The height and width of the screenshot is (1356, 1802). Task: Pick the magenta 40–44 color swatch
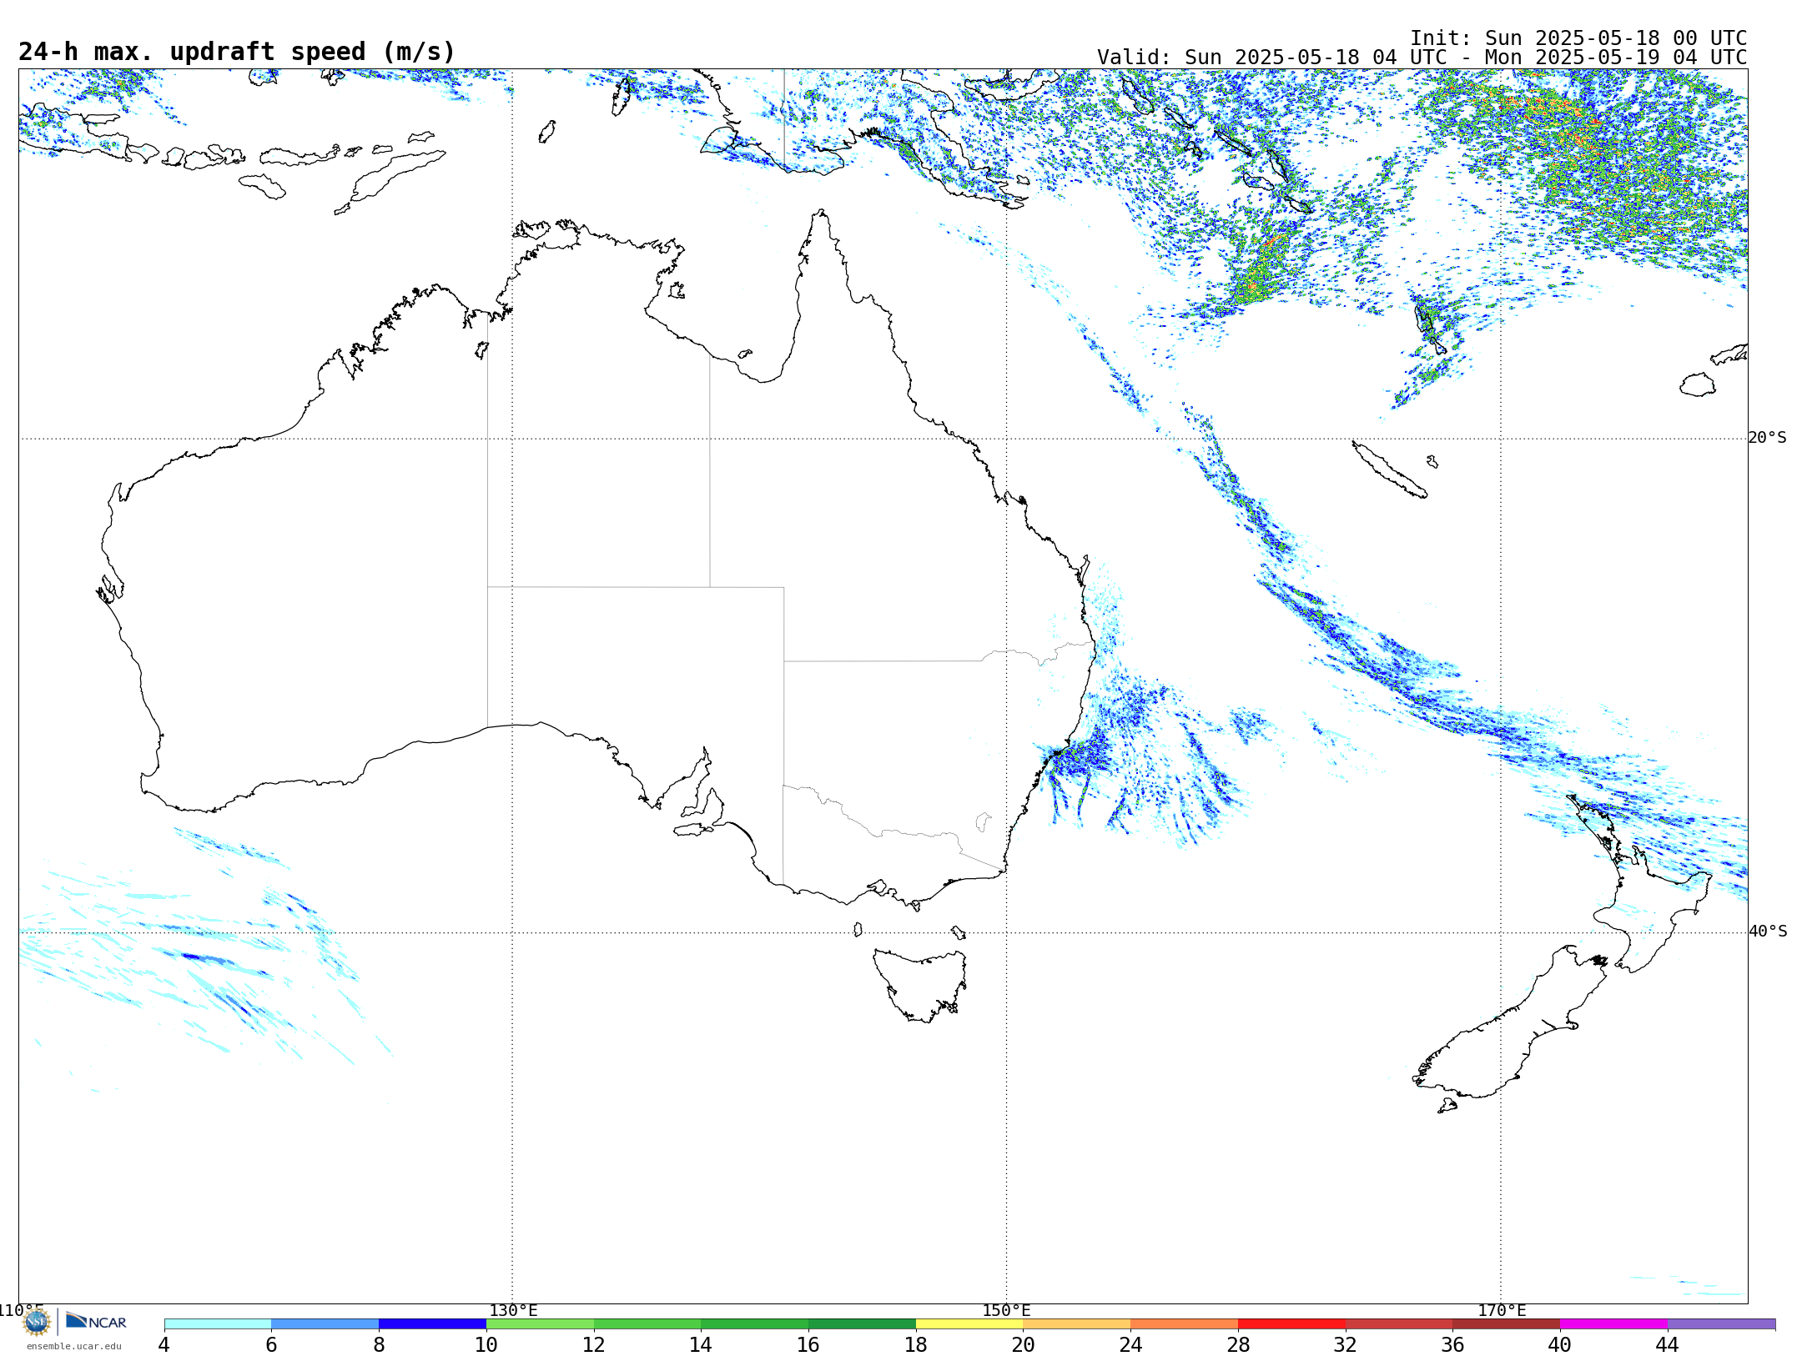point(1613,1324)
